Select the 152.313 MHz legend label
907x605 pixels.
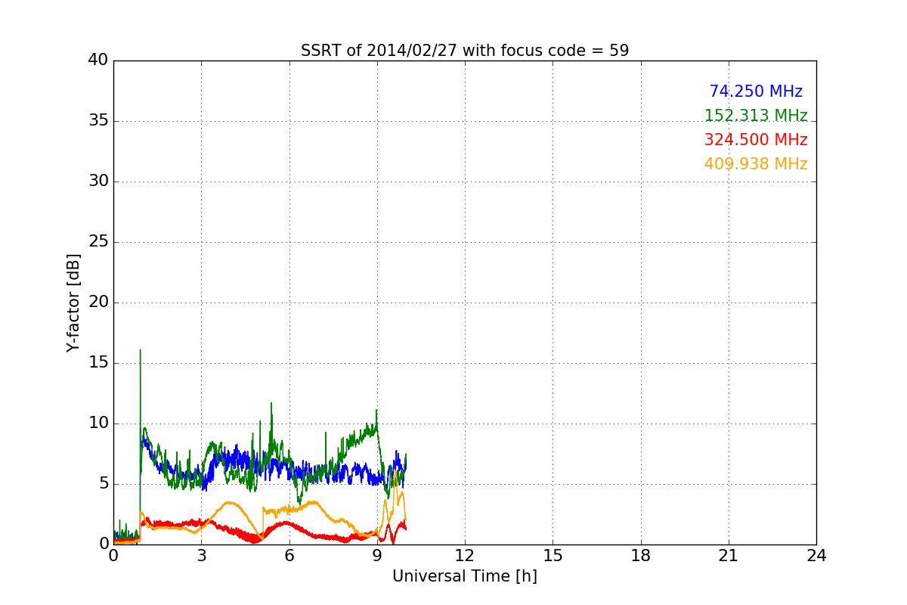(x=756, y=116)
